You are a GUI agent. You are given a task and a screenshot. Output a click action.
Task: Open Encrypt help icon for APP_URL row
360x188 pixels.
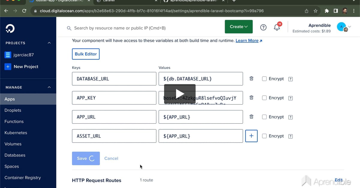(290, 117)
